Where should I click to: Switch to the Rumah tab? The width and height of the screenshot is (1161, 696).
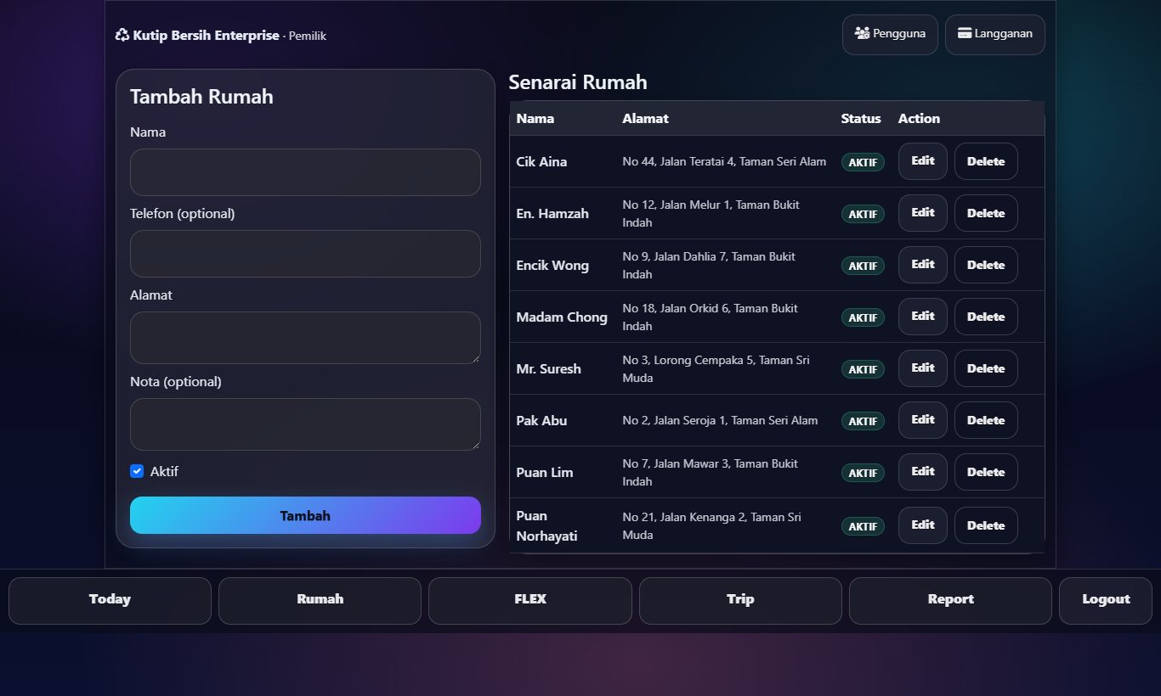pyautogui.click(x=320, y=600)
